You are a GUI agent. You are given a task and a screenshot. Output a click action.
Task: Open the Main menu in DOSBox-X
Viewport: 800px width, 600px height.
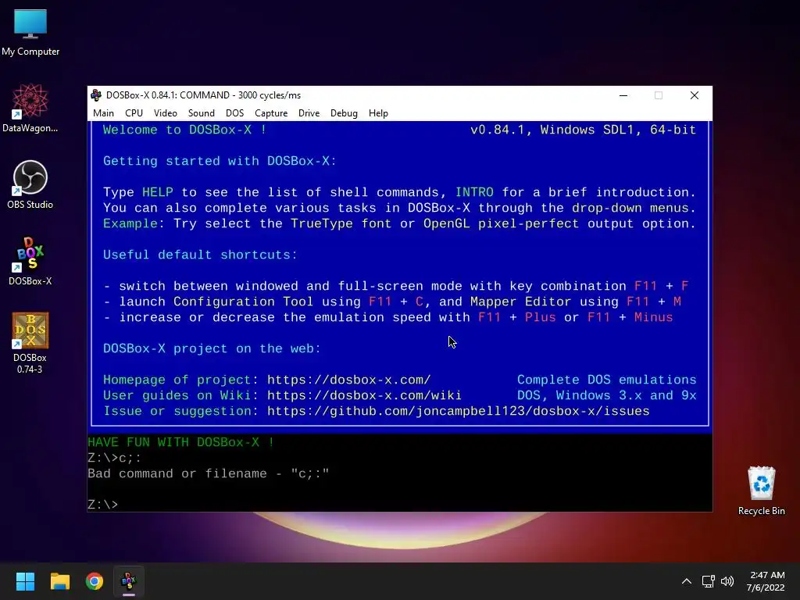[x=103, y=113]
